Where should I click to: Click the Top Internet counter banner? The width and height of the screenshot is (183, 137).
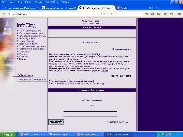[56, 122]
